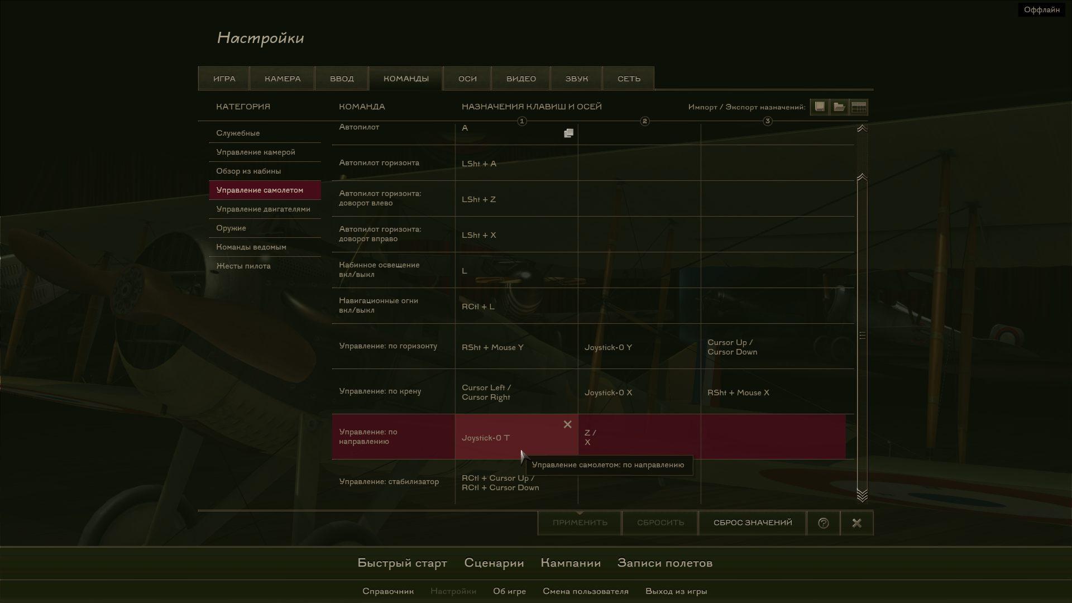Go to the СЕТЬ tab

click(x=629, y=79)
